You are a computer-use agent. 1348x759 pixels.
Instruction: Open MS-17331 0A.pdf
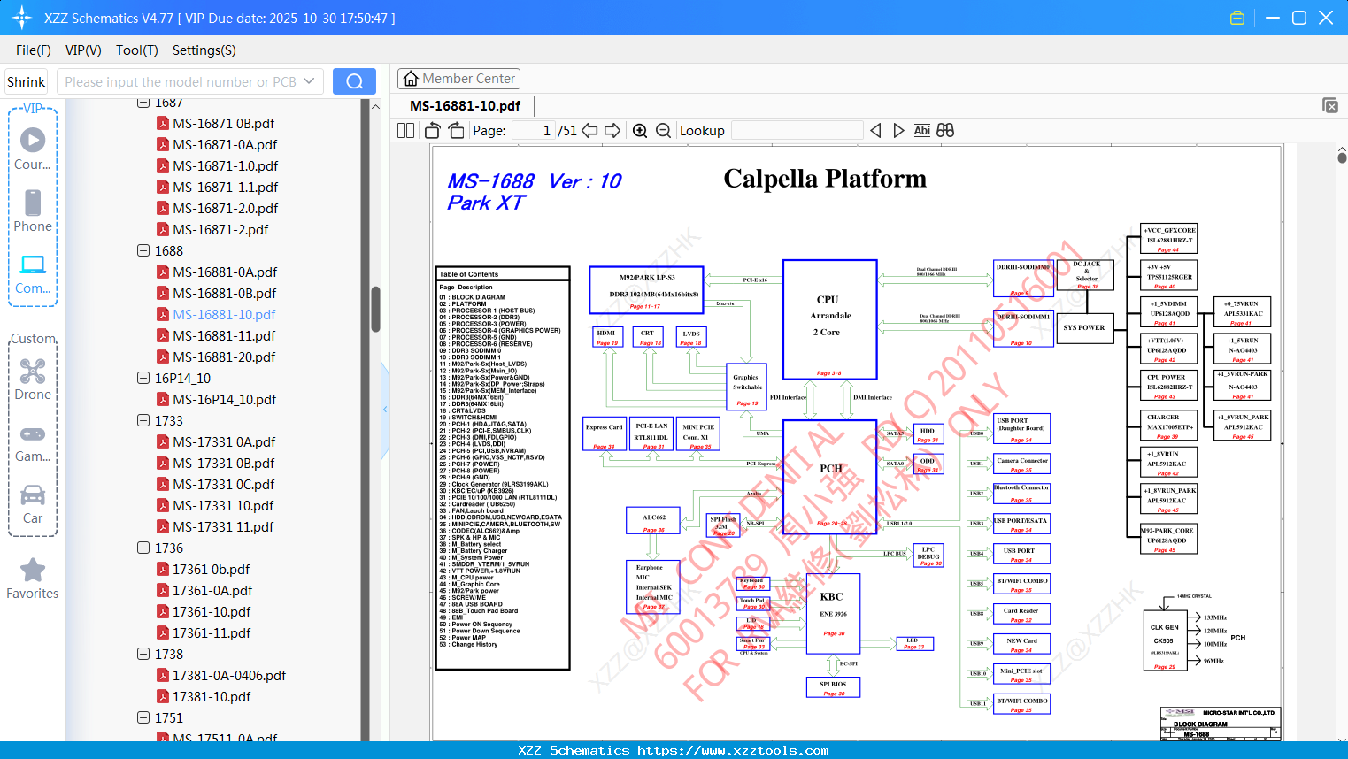pos(224,441)
